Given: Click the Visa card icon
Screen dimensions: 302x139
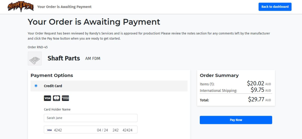Looking at the screenshot, I should click(47, 98).
